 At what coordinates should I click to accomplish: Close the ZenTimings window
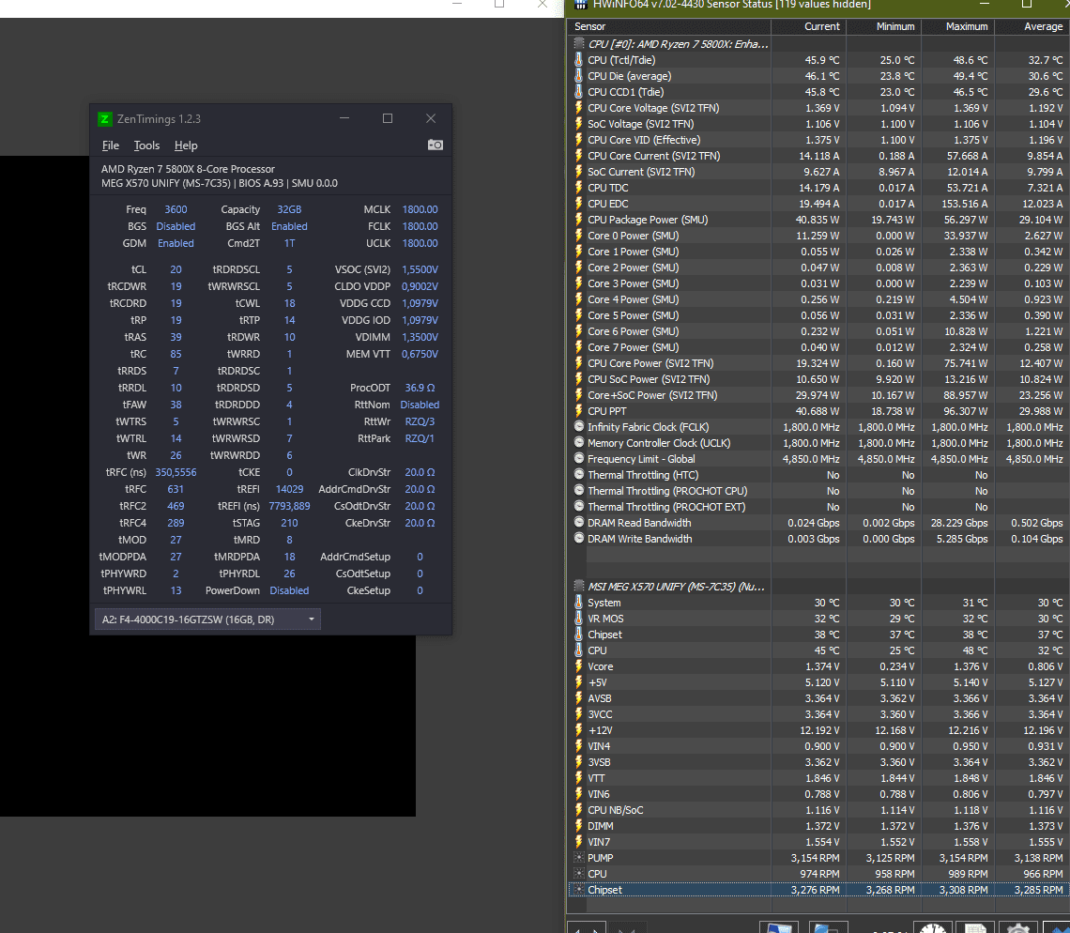pos(431,118)
